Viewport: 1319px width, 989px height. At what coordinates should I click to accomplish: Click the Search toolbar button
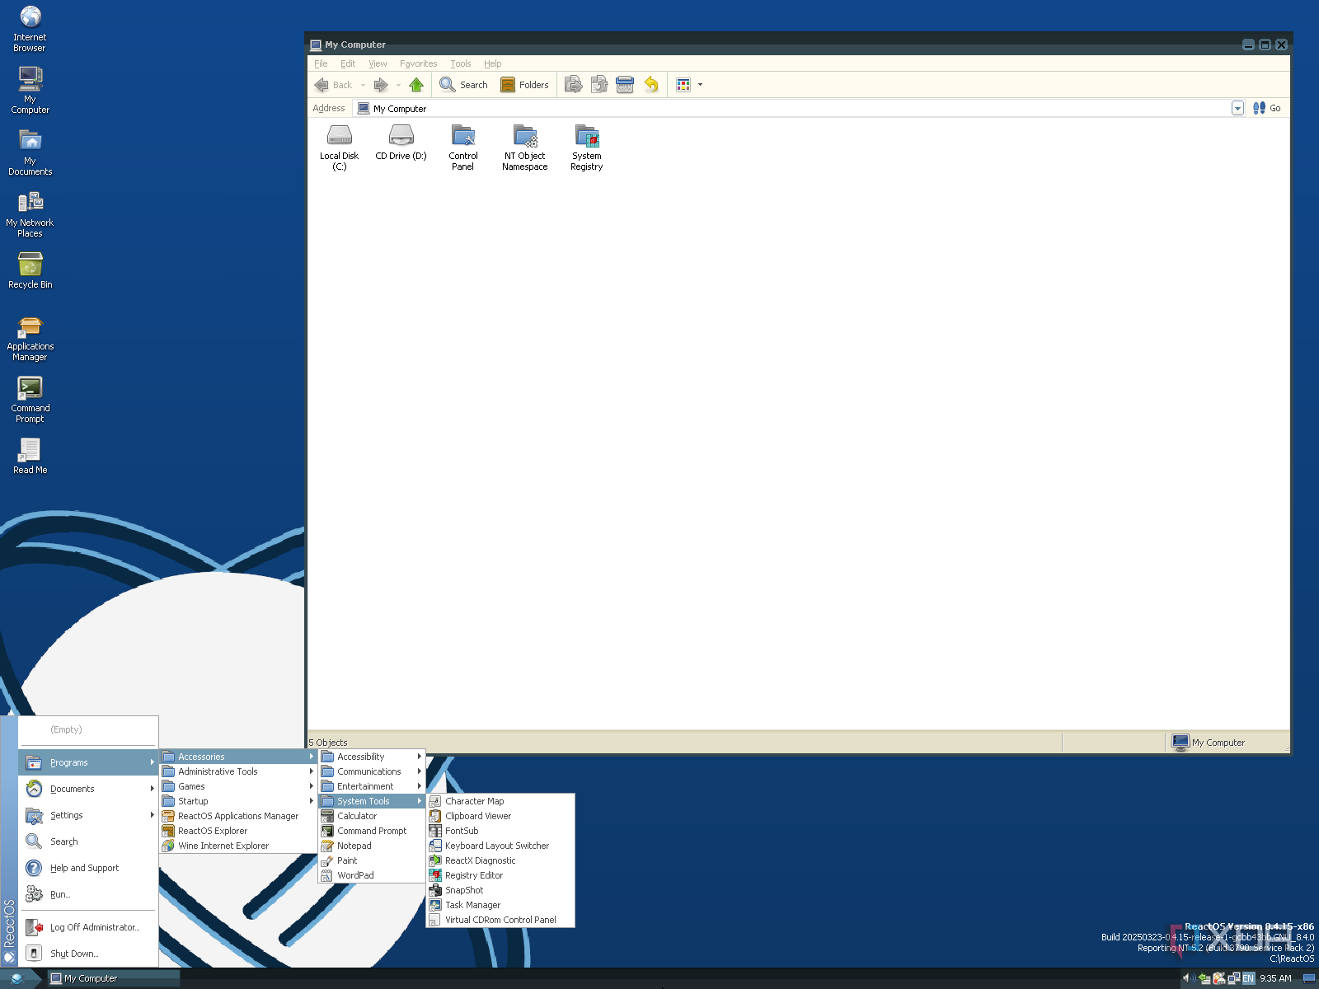(x=464, y=85)
